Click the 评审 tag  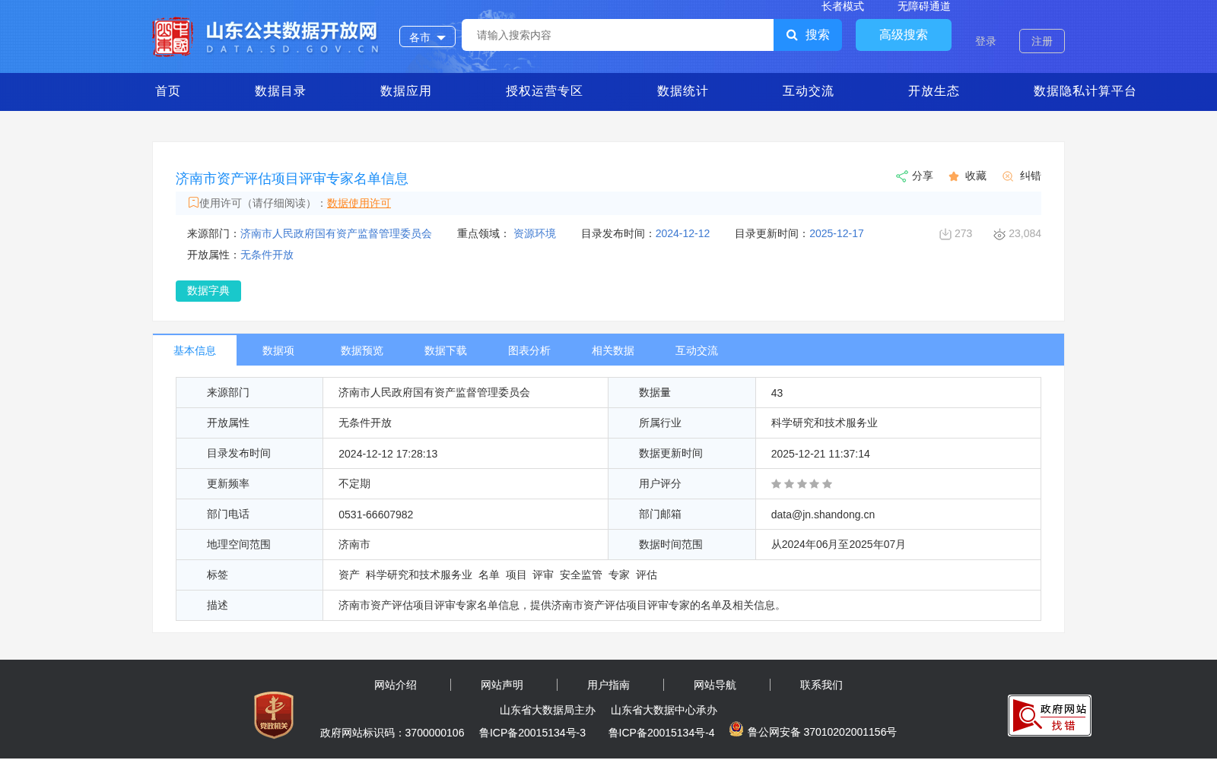point(543,575)
